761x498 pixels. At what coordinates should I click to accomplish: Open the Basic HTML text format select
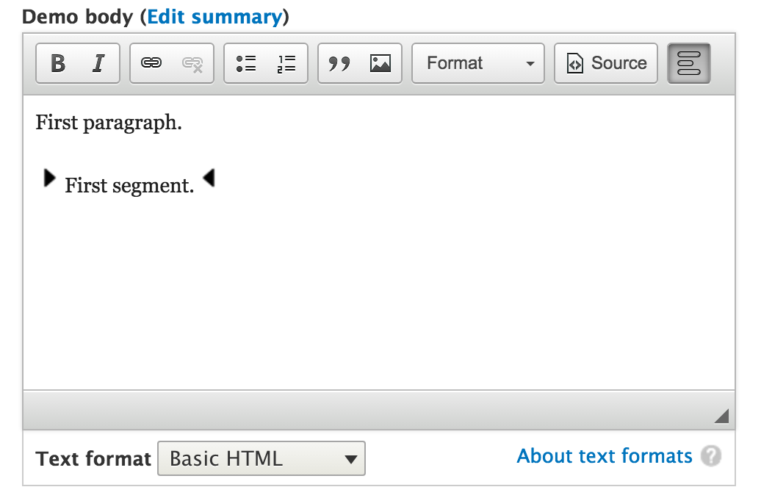262,458
